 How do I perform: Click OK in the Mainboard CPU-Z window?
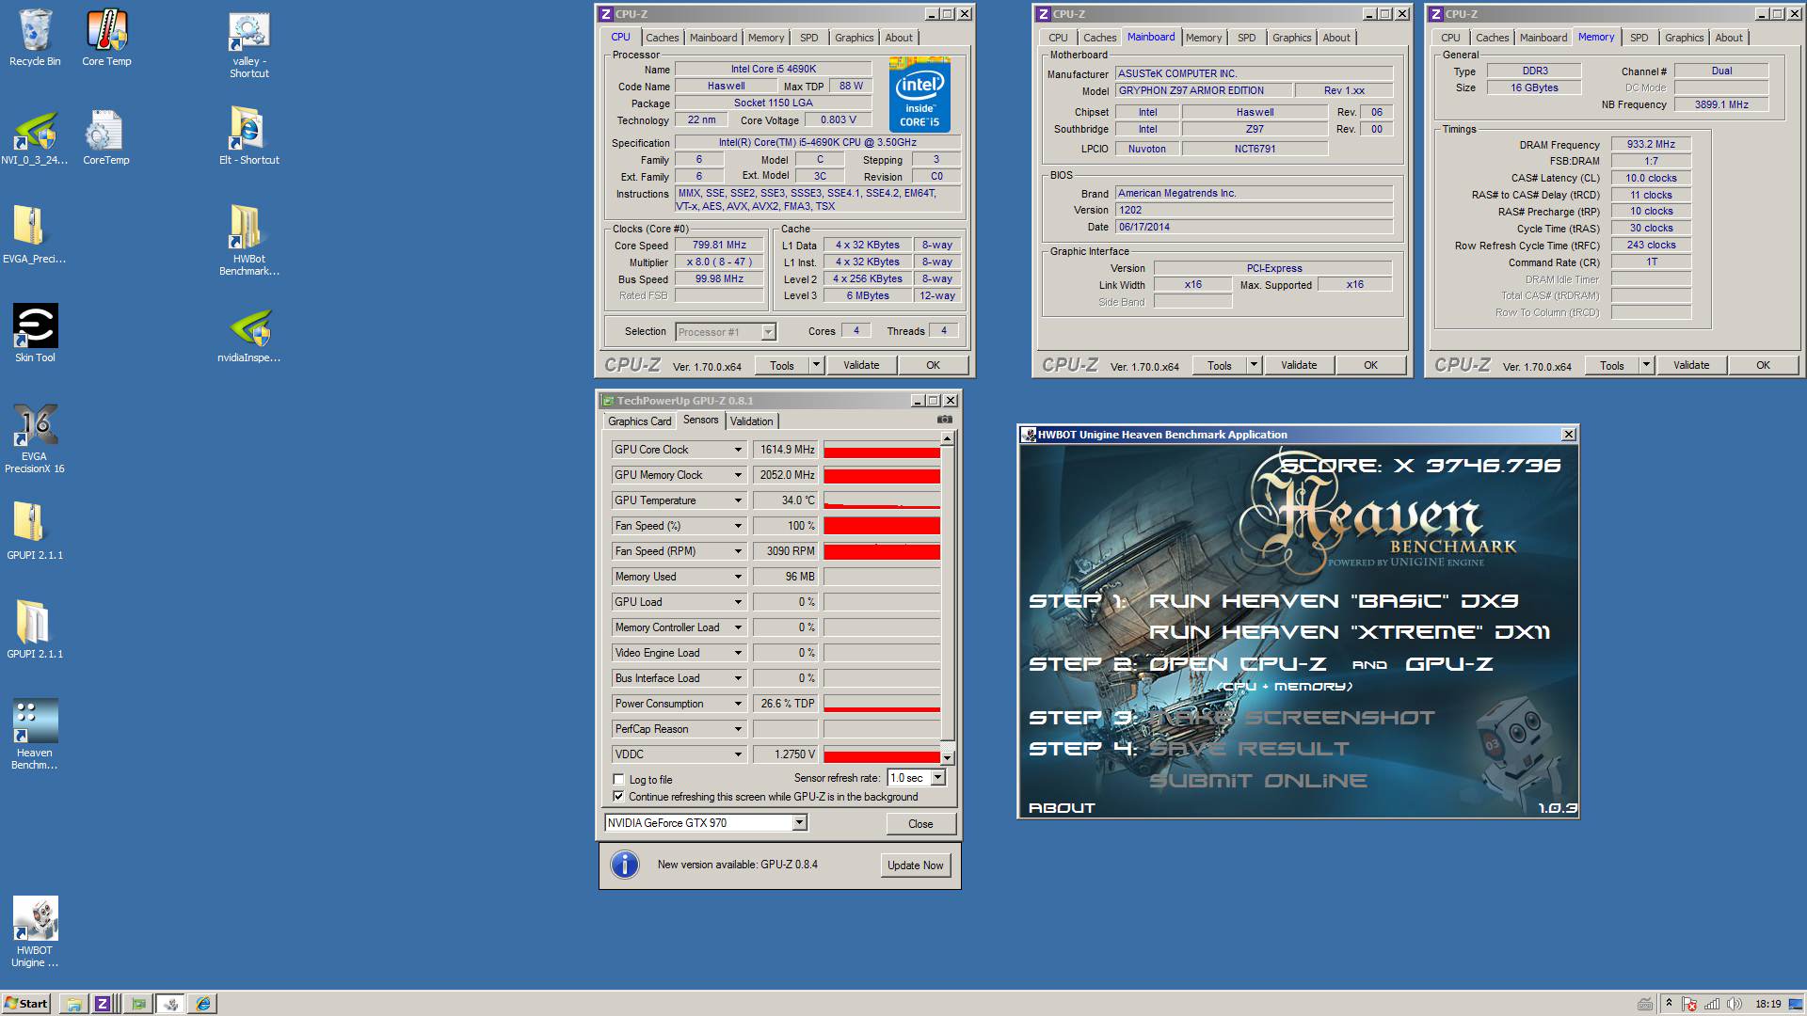tap(1370, 365)
